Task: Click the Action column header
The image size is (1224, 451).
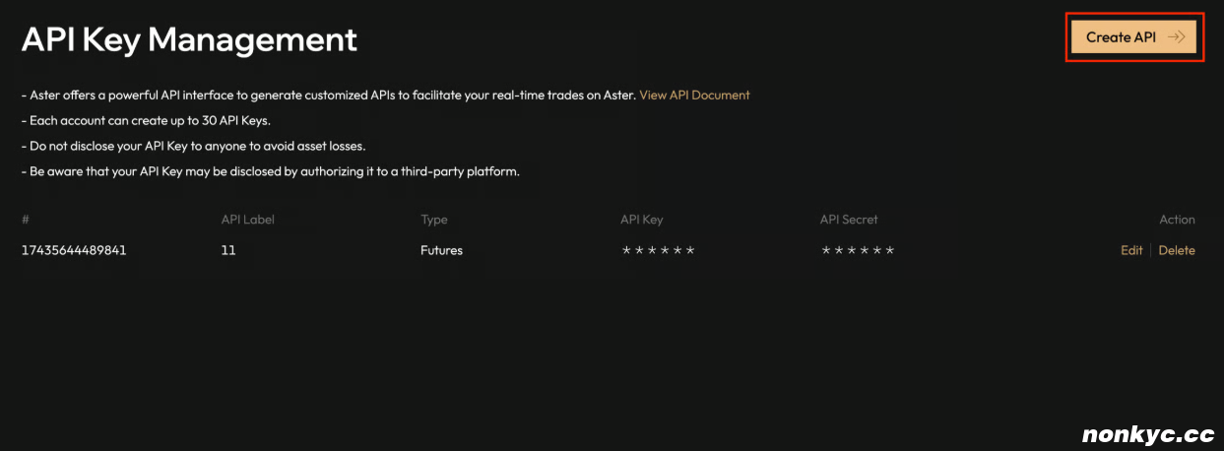Action: (x=1177, y=220)
